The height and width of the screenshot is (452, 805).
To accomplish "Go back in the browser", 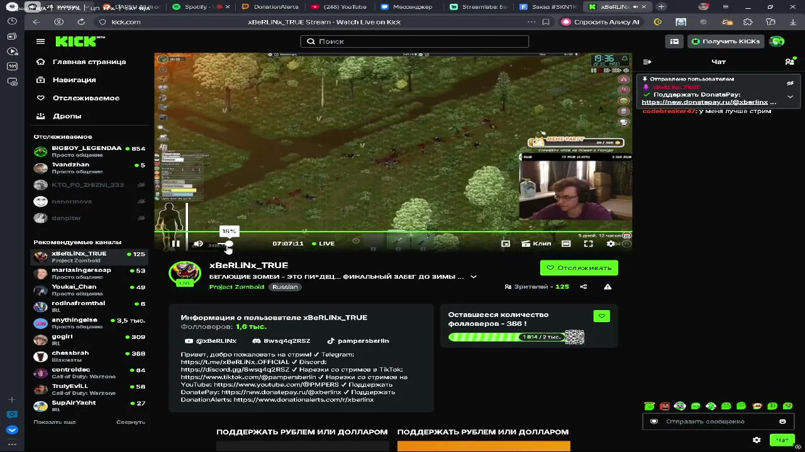I will pos(36,22).
